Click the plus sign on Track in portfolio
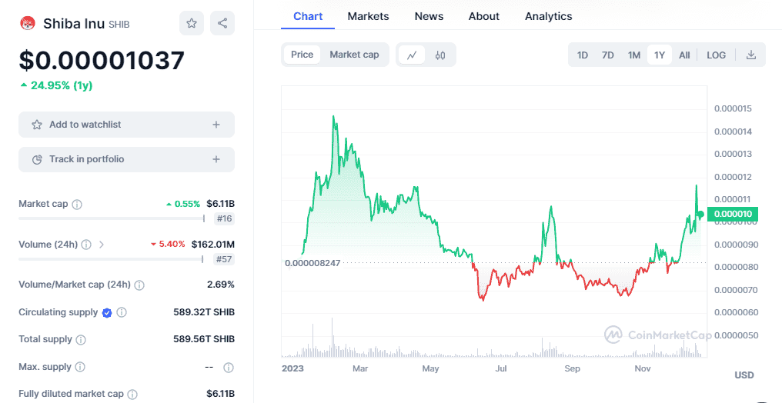This screenshot has width=782, height=403. (x=216, y=159)
